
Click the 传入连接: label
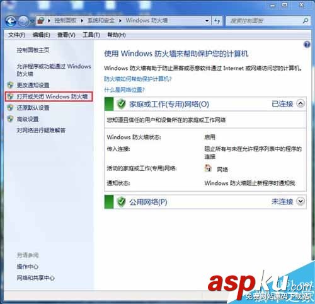118,149
